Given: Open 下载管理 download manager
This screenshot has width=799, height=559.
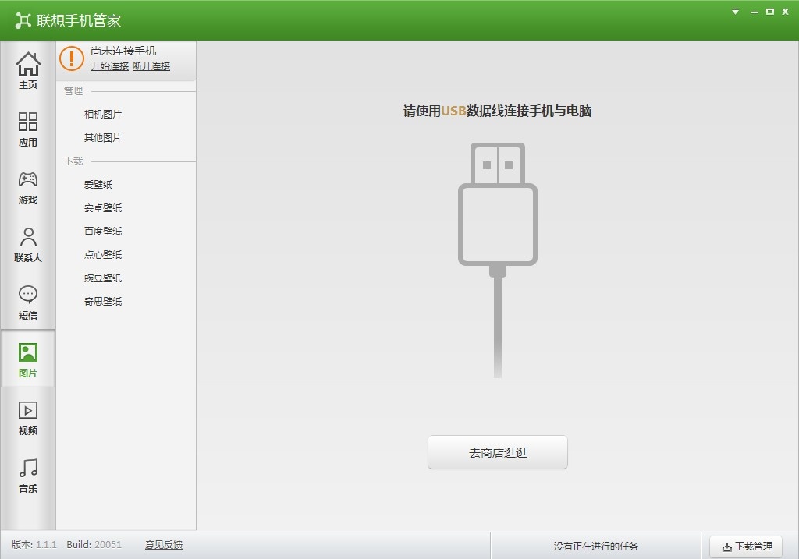Looking at the screenshot, I should point(746,547).
